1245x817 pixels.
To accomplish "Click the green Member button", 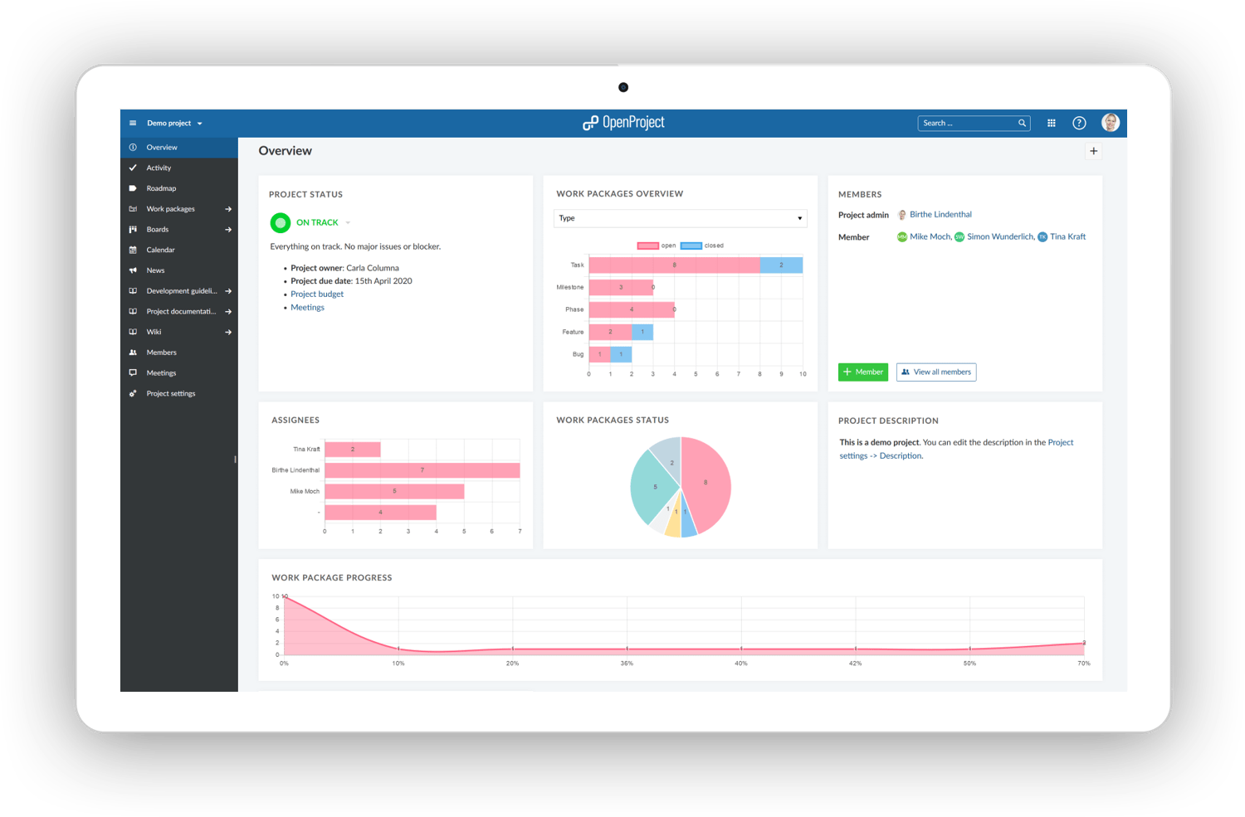I will click(x=862, y=372).
